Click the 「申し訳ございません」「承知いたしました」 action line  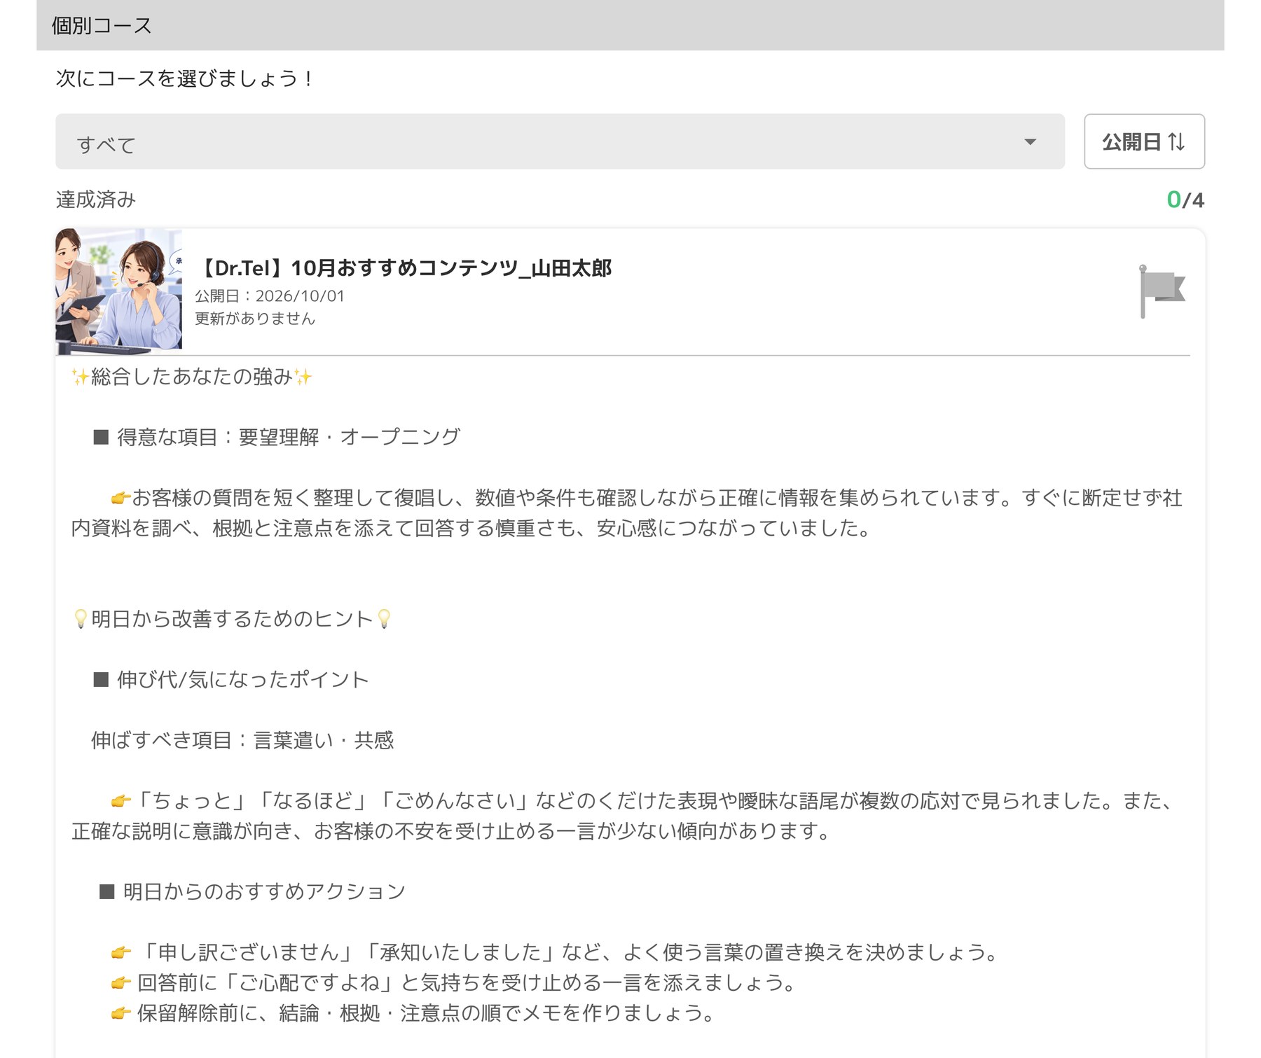(x=554, y=952)
